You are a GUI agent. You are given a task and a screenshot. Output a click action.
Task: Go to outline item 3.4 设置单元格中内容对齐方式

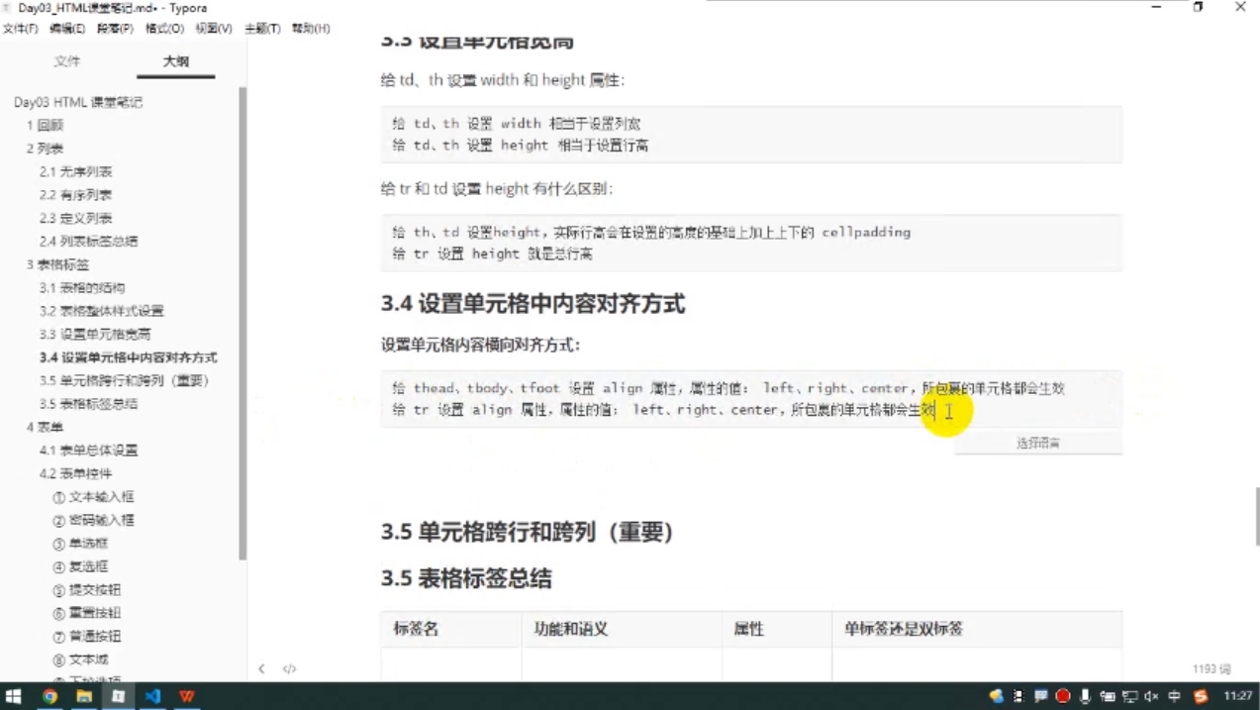pos(128,357)
